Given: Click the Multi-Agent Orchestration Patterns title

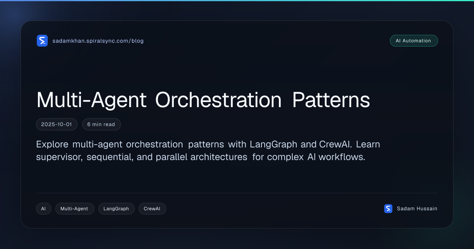Looking at the screenshot, I should tap(203, 100).
